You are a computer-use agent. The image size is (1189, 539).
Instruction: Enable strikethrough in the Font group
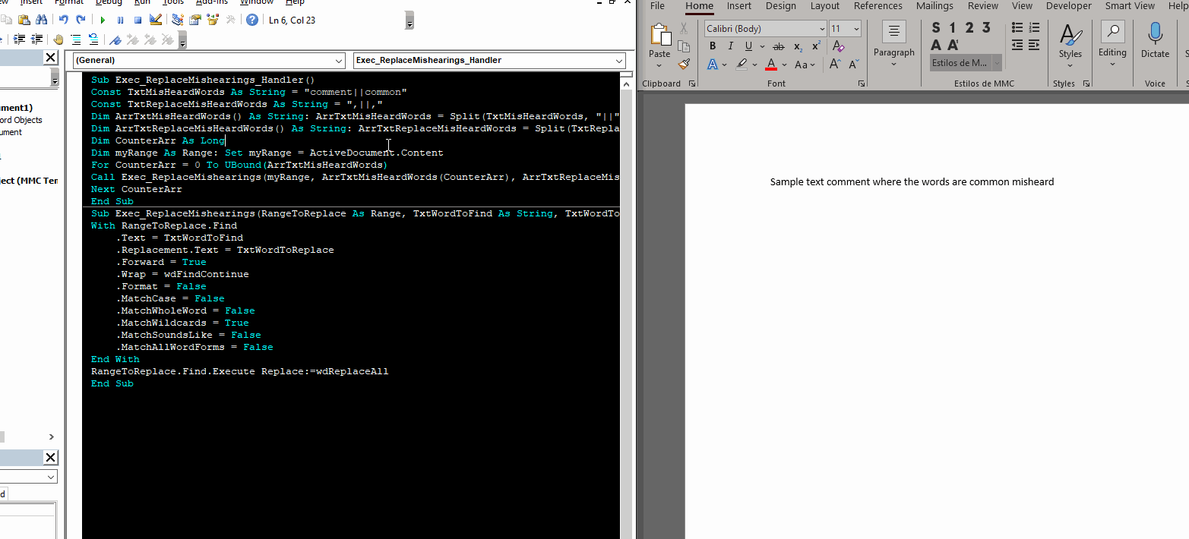pos(777,46)
